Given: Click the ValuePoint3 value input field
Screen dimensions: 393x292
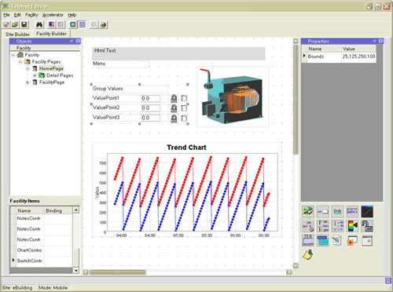Looking at the screenshot, I should click(151, 118).
